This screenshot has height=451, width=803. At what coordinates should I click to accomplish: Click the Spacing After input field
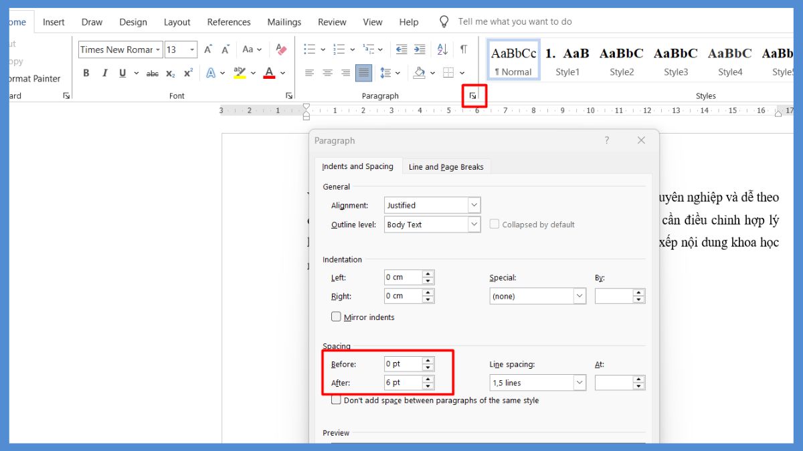[403, 383]
